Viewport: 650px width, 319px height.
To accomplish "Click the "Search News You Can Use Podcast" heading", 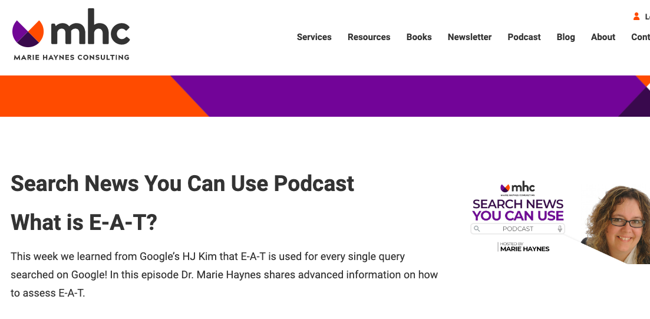I will coord(183,183).
